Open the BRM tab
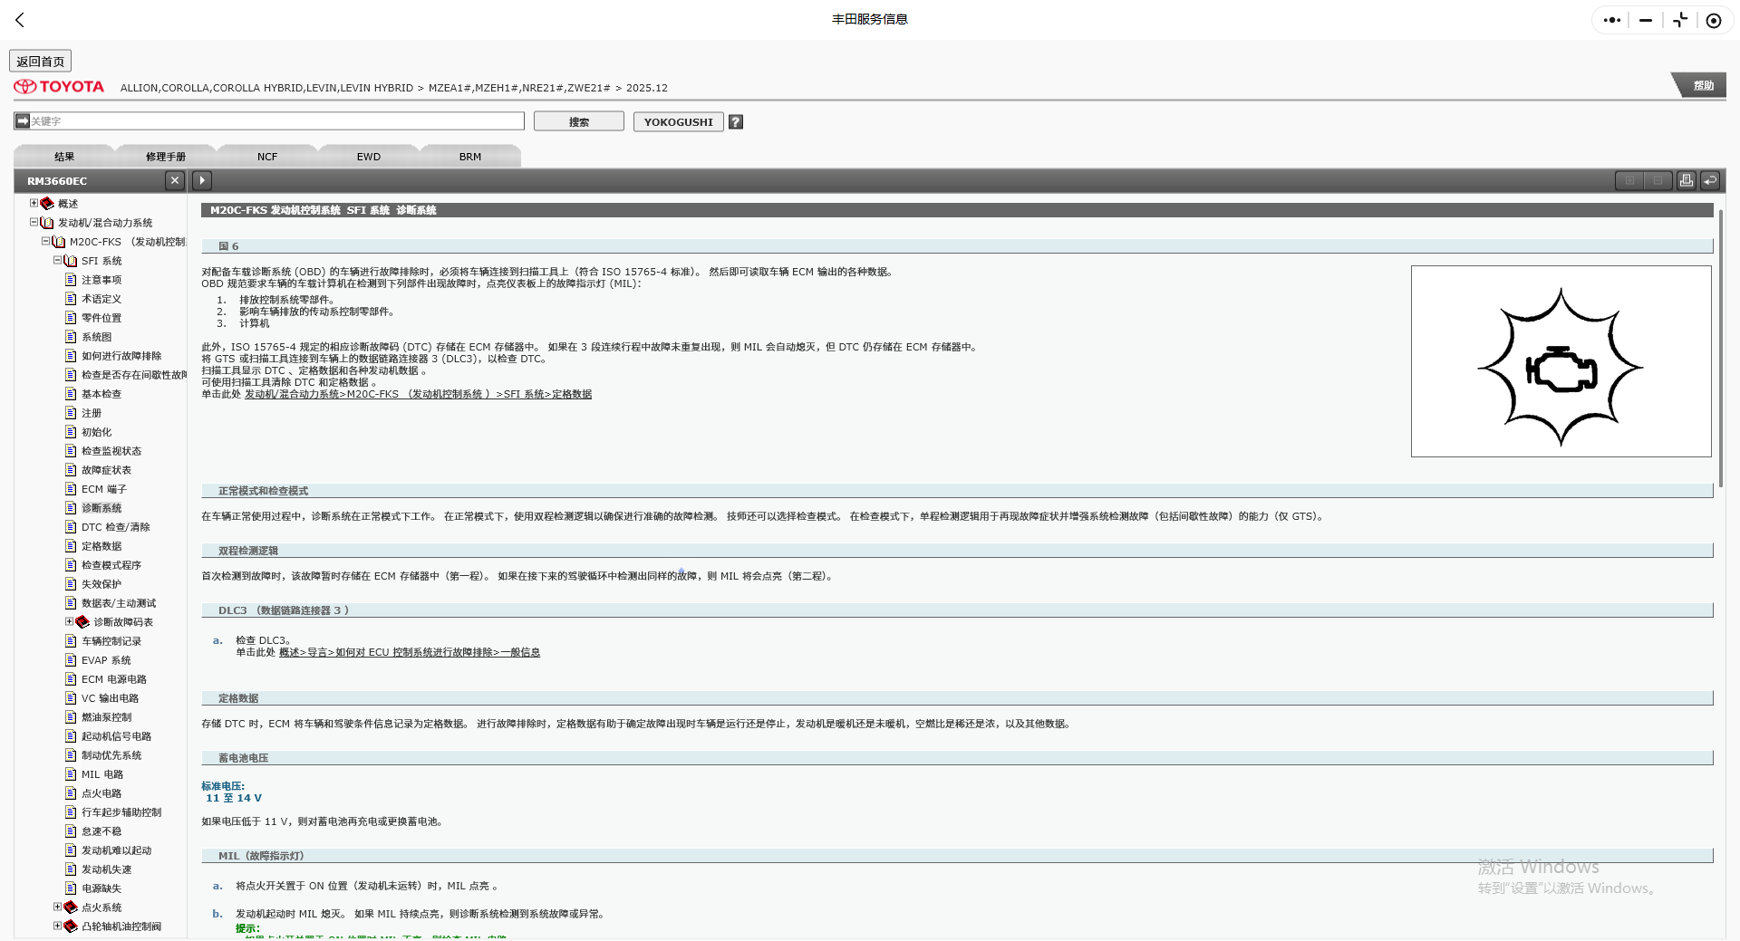Screen dimensions: 1740x941 [470, 156]
